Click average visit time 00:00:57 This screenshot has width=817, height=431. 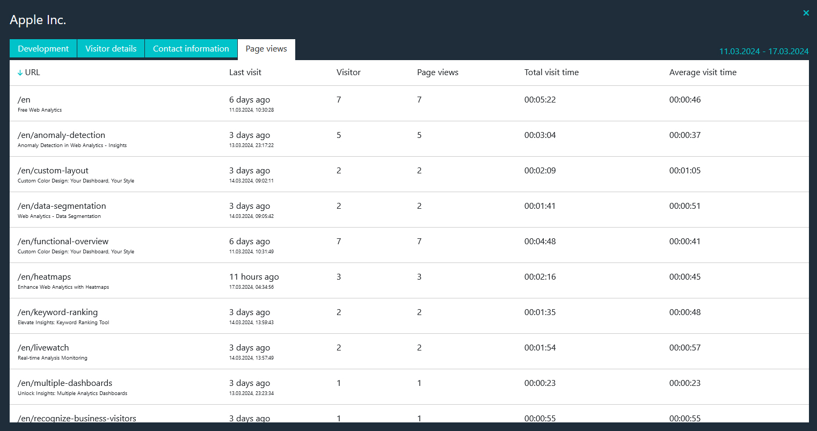(x=685, y=348)
